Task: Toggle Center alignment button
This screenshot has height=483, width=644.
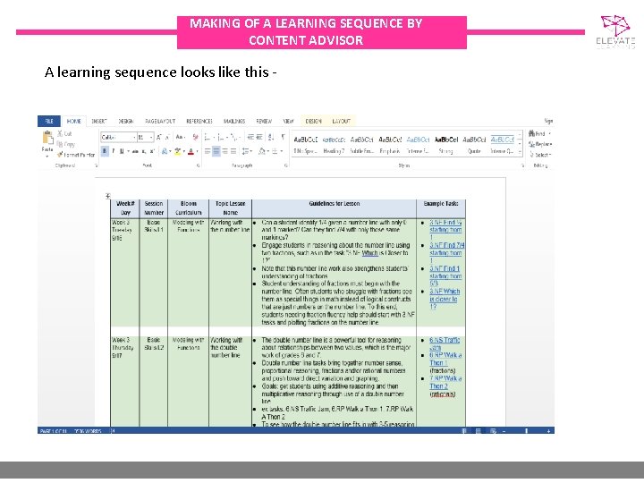Action: (x=216, y=151)
